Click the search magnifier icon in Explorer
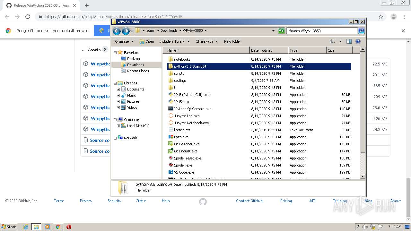The image size is (411, 231). [361, 31]
